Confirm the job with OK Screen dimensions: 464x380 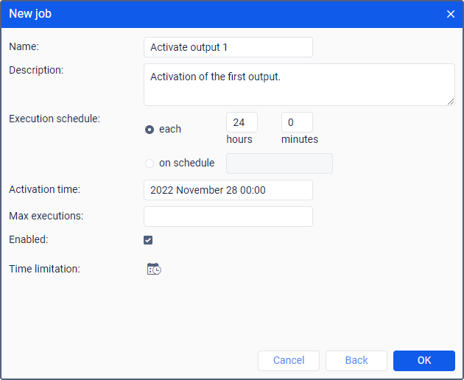tap(424, 360)
